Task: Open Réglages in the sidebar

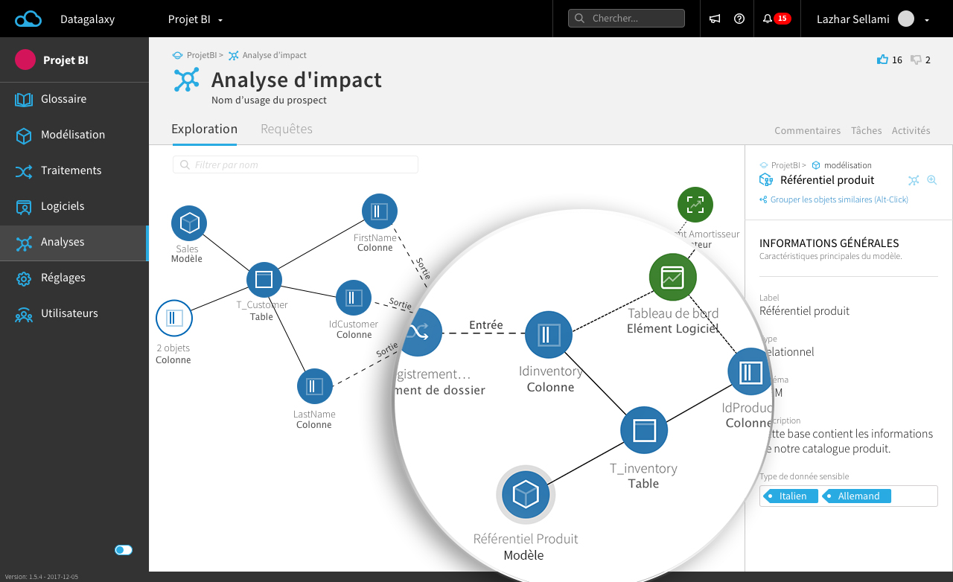Action: (x=63, y=278)
